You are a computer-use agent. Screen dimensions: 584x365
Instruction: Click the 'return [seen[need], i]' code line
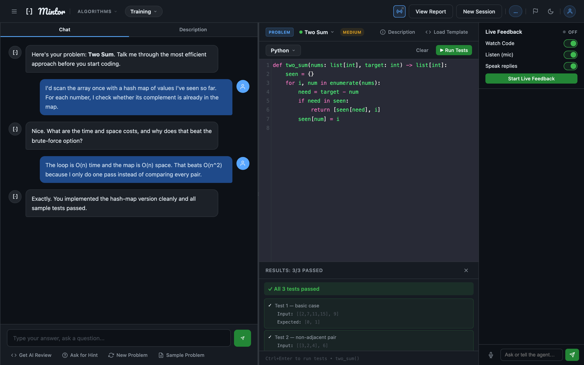point(346,110)
